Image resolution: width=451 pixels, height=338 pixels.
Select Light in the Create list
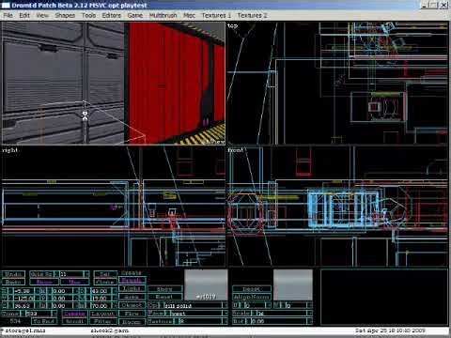click(x=132, y=288)
